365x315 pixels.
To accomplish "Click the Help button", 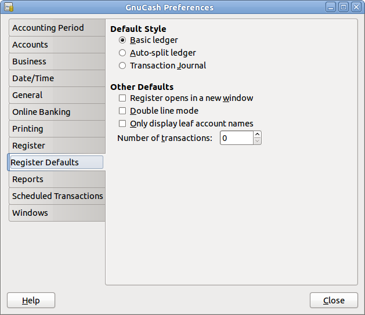I will tap(31, 300).
